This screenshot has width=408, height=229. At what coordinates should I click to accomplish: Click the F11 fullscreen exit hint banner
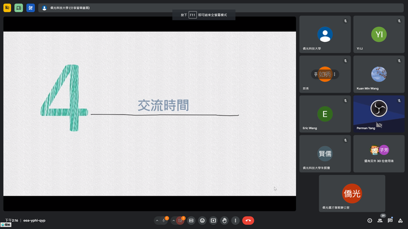[204, 15]
